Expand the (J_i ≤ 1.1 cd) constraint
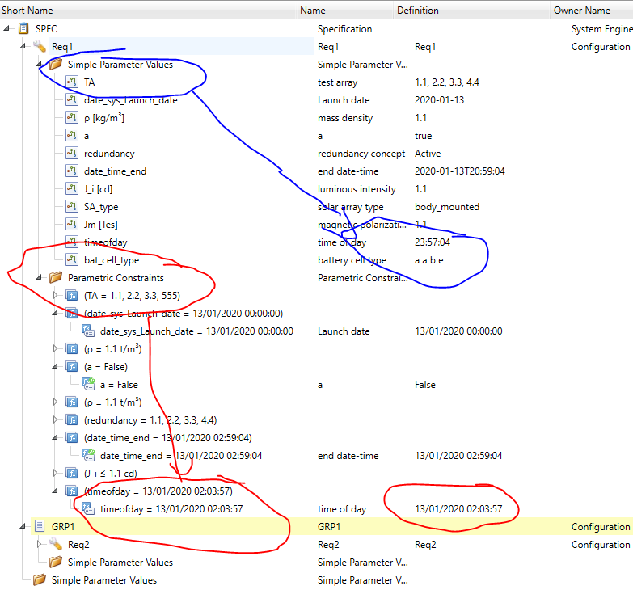 click(55, 473)
